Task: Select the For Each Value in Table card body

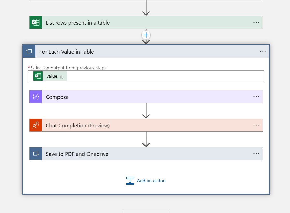Action: 146,168
